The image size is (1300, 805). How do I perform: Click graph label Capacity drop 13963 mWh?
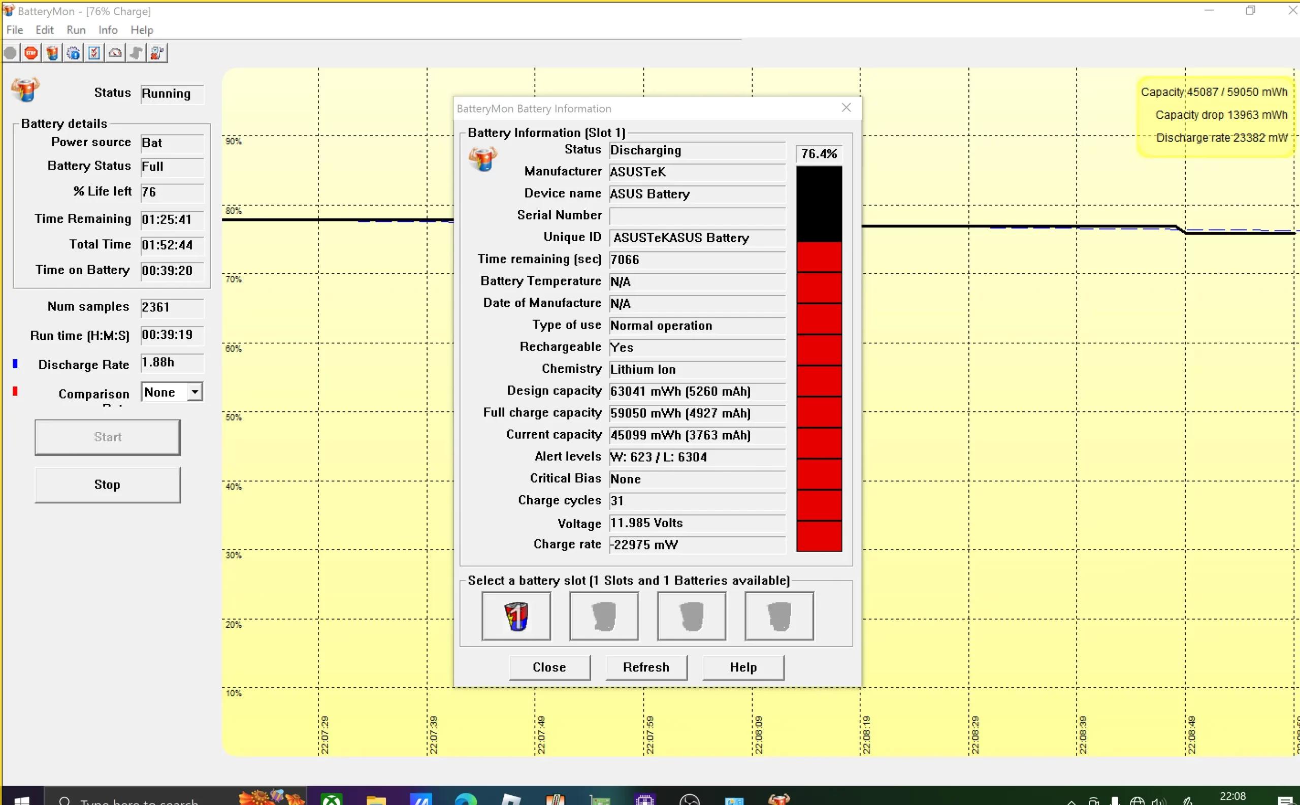(x=1221, y=115)
